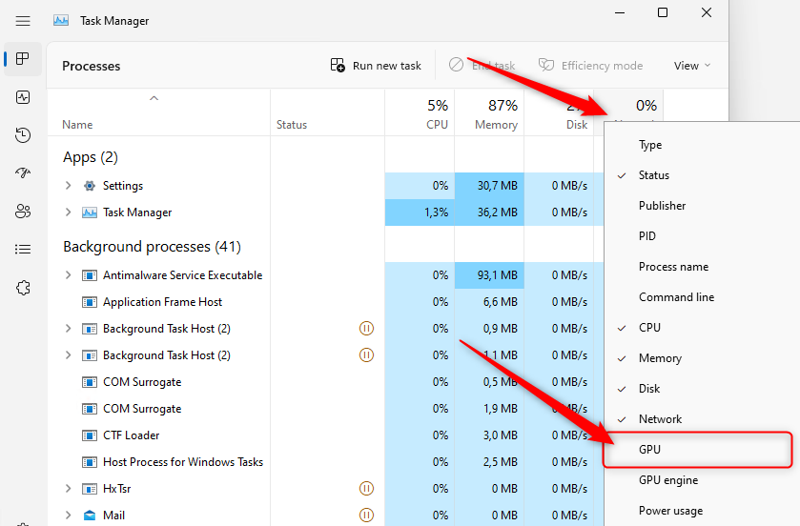Open the Users sidebar icon

[23, 212]
